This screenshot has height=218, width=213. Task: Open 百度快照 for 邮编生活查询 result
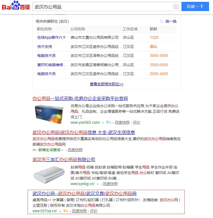tap(75, 150)
